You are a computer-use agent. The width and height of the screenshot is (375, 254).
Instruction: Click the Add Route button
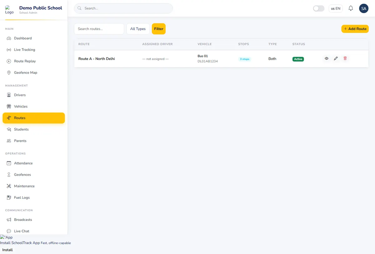[355, 29]
